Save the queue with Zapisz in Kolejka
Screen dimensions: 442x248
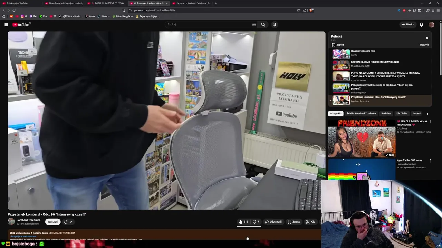point(338,45)
